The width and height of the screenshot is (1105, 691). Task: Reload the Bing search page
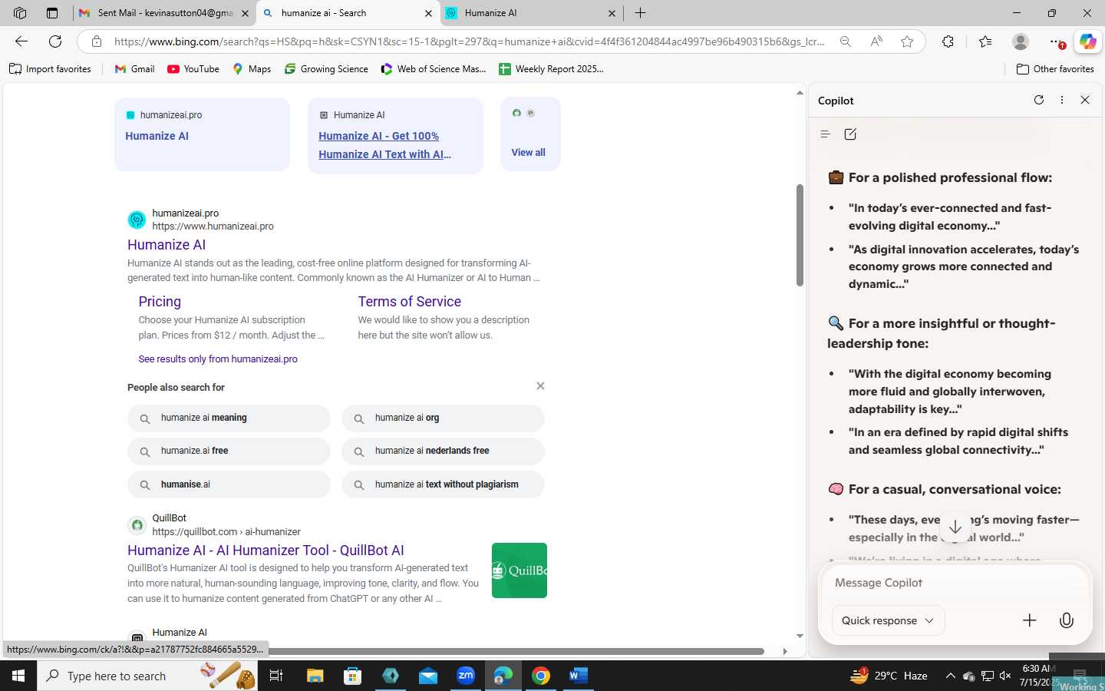pos(55,41)
